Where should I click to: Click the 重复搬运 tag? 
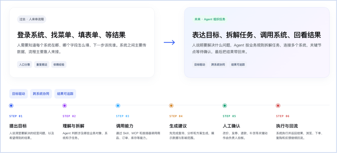click(x=42, y=64)
